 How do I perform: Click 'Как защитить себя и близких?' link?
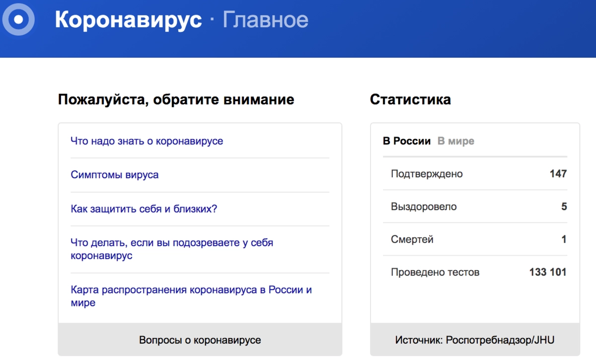(x=144, y=209)
